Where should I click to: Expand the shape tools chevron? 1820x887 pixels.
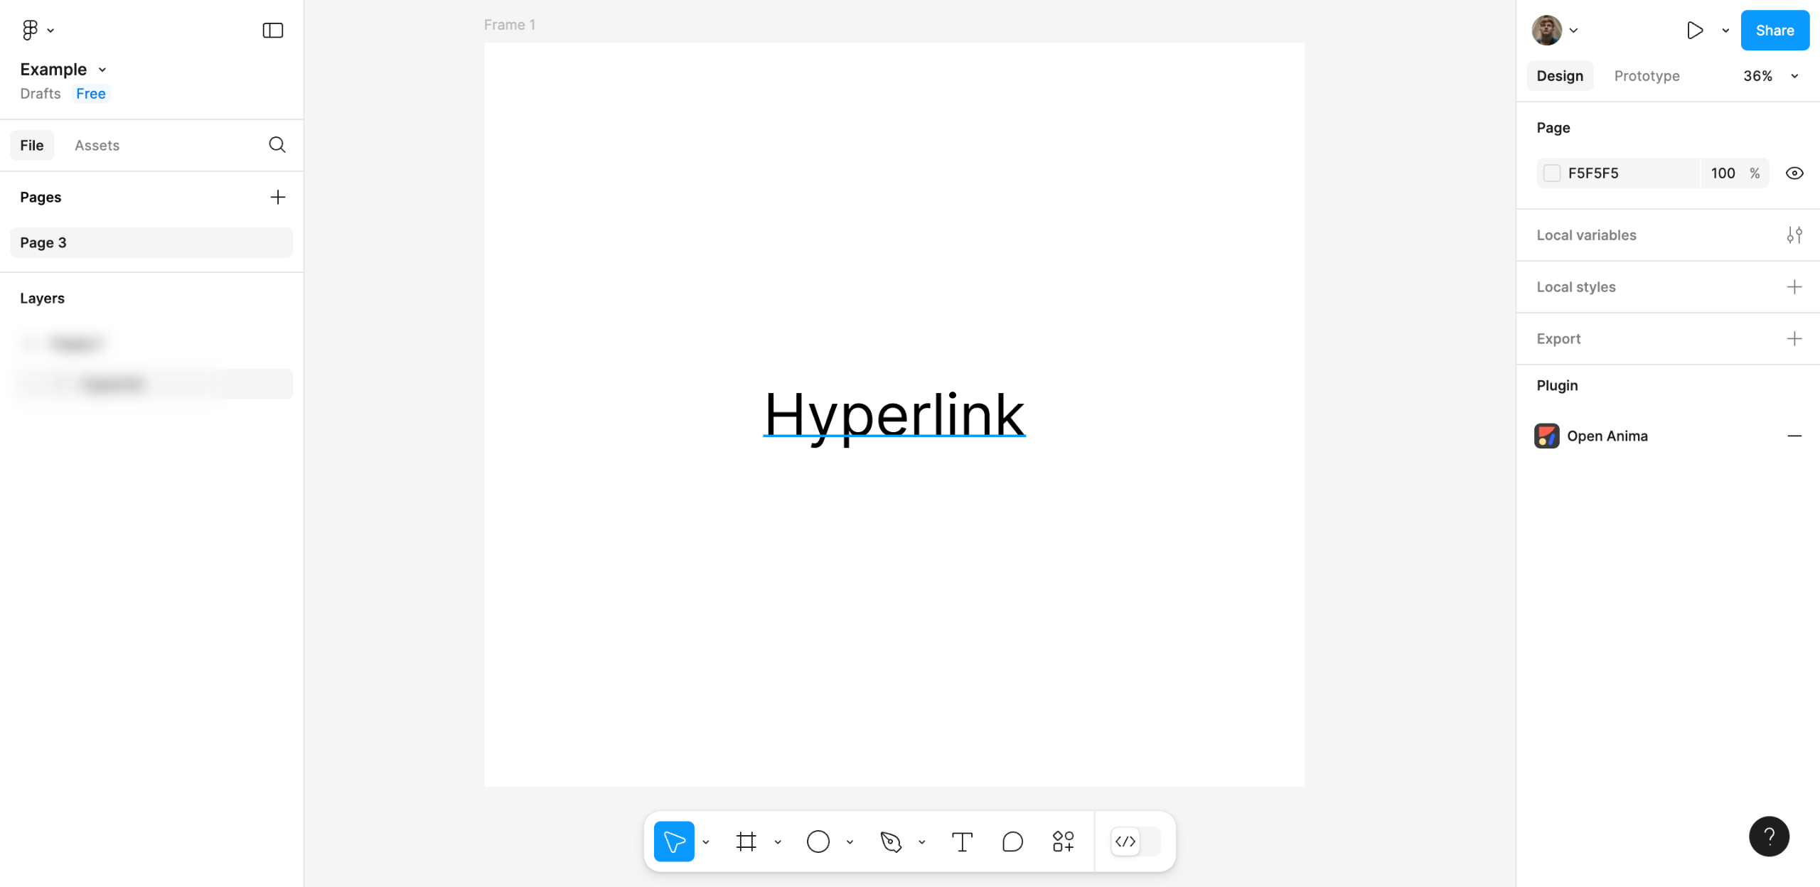click(850, 842)
